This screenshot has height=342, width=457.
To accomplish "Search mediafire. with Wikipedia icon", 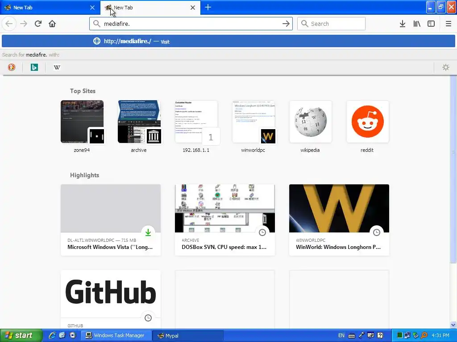I will click(x=57, y=67).
